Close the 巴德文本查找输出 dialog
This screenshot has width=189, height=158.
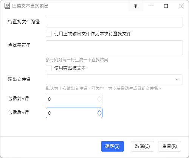[x=181, y=6]
